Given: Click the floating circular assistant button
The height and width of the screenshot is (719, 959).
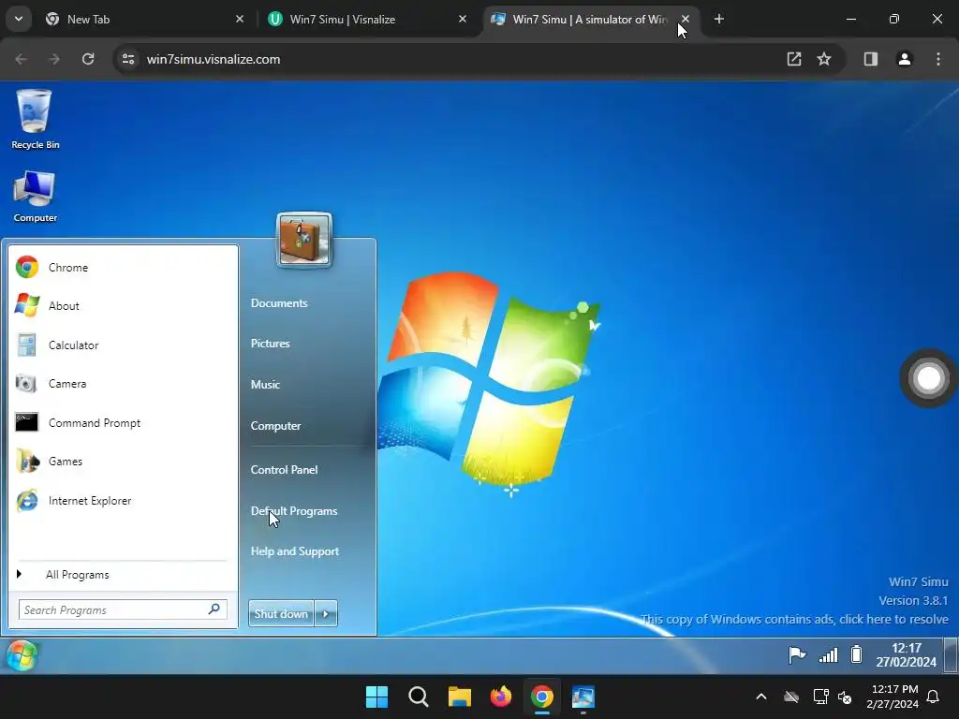Looking at the screenshot, I should click(x=928, y=378).
